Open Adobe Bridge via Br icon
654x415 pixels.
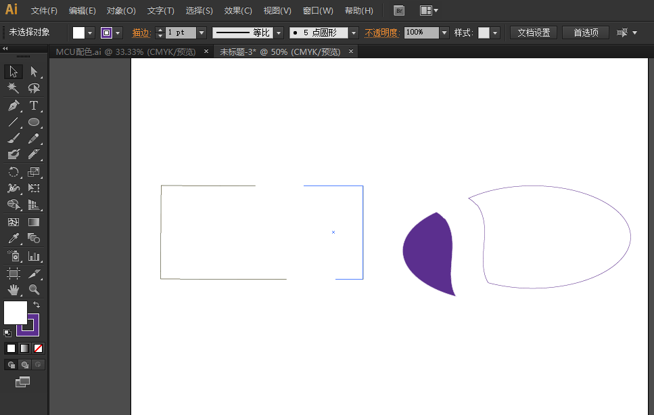pyautogui.click(x=399, y=11)
